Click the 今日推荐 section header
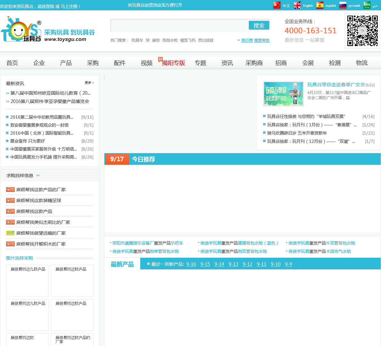Viewport: 381px width, 346px height. click(x=143, y=159)
